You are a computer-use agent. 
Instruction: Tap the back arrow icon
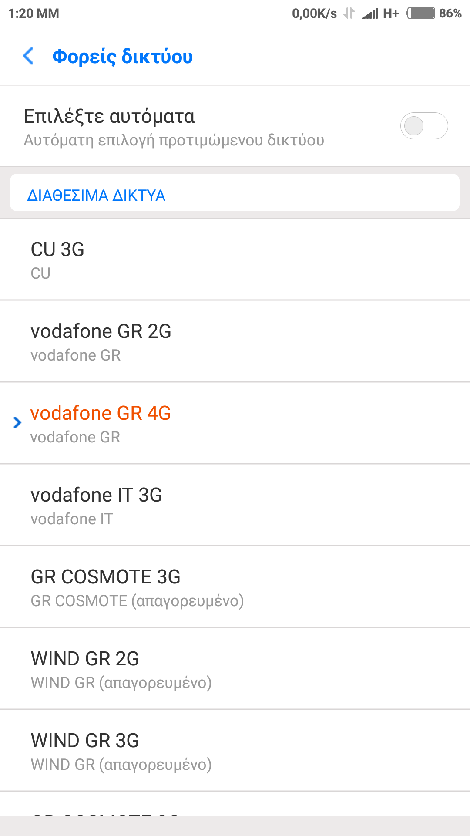28,56
